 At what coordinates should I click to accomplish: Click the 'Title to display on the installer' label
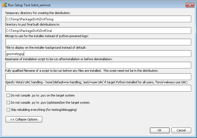(46, 48)
